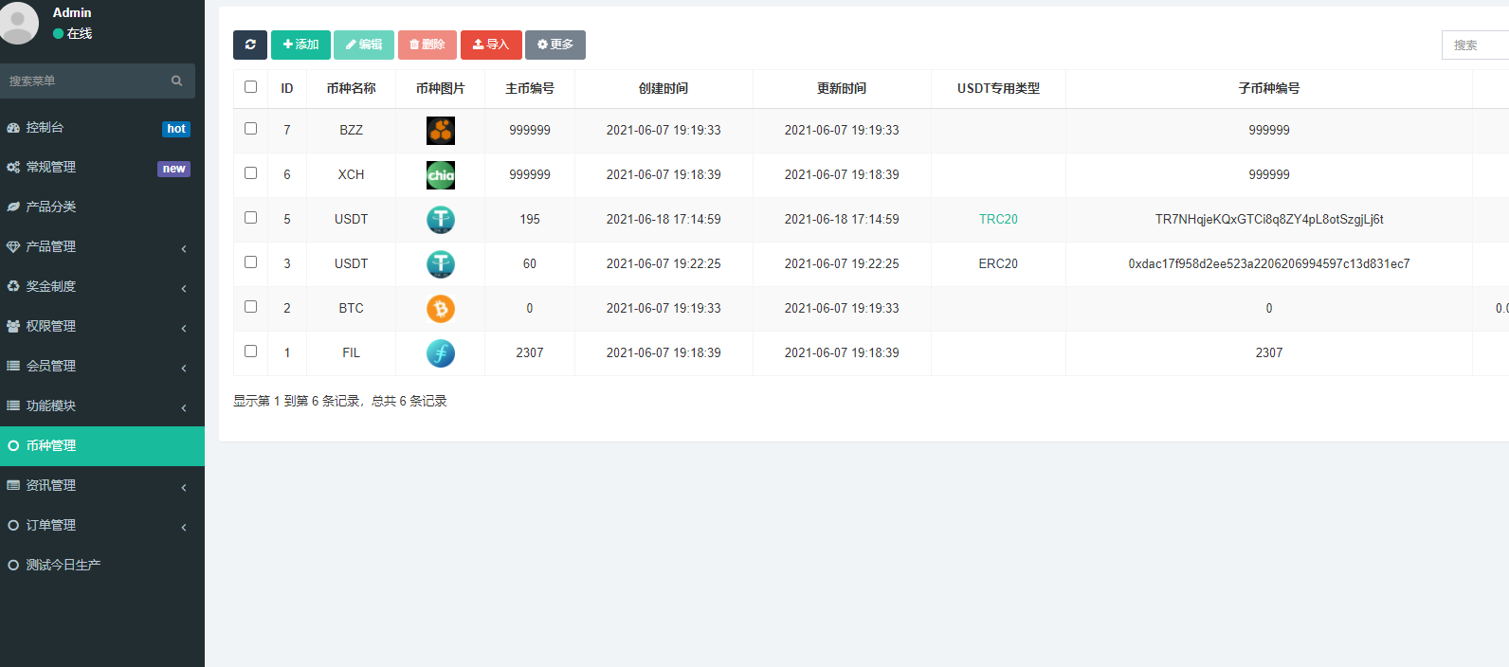This screenshot has height=667, width=1509.
Task: Toggle the select-all checkbox in table header
Action: 250,87
